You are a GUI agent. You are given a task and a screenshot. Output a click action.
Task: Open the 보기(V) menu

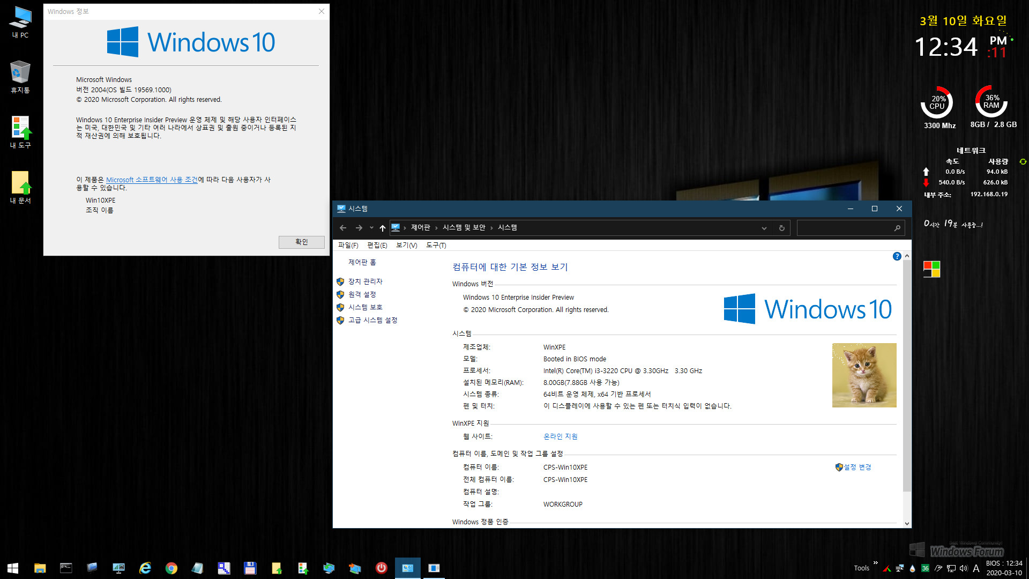tap(406, 245)
